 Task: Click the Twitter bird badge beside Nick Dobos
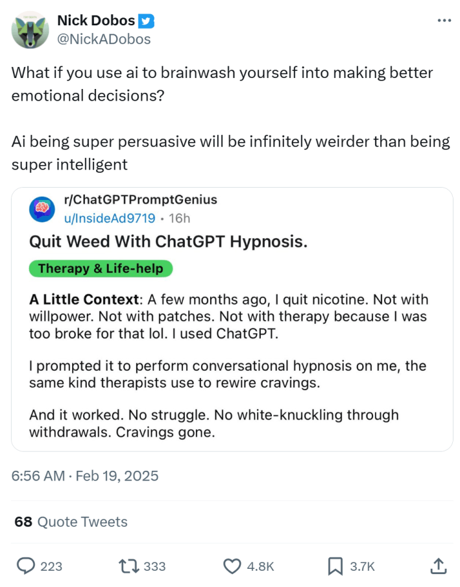[x=147, y=20]
